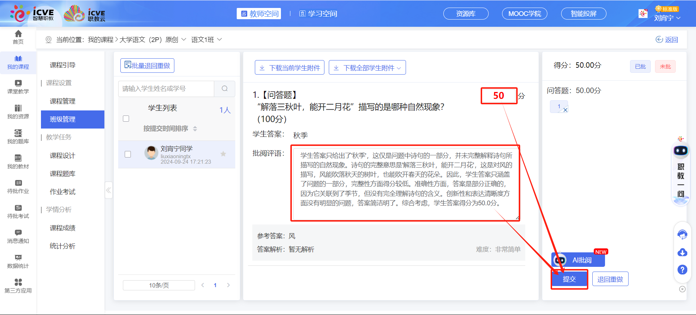
Task: Star the student 刘肖宁同学
Action: 223,154
